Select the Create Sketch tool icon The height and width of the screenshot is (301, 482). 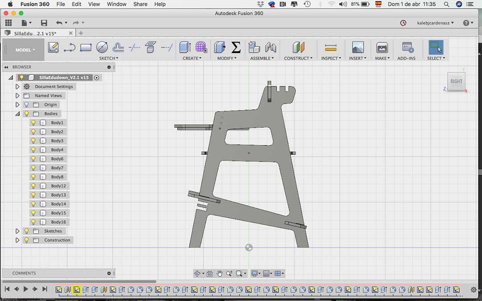coord(54,47)
